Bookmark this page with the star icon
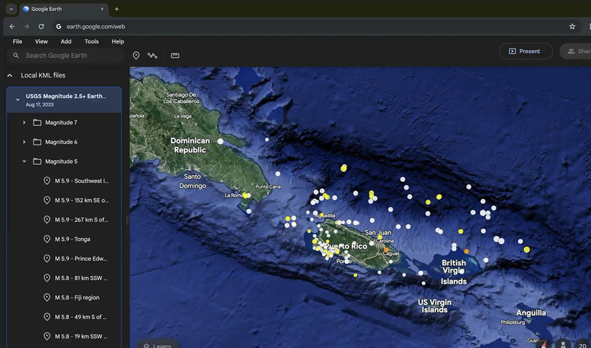The image size is (591, 348). (x=572, y=27)
